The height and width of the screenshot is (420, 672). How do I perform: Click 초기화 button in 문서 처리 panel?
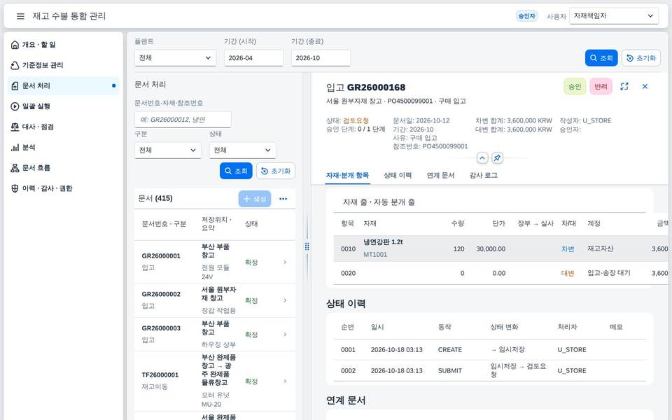276,171
